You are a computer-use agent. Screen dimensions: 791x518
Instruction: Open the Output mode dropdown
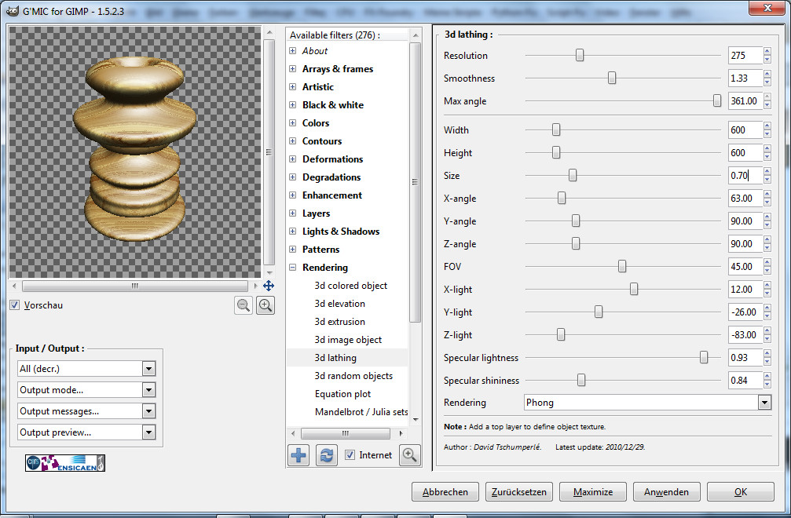(86, 389)
